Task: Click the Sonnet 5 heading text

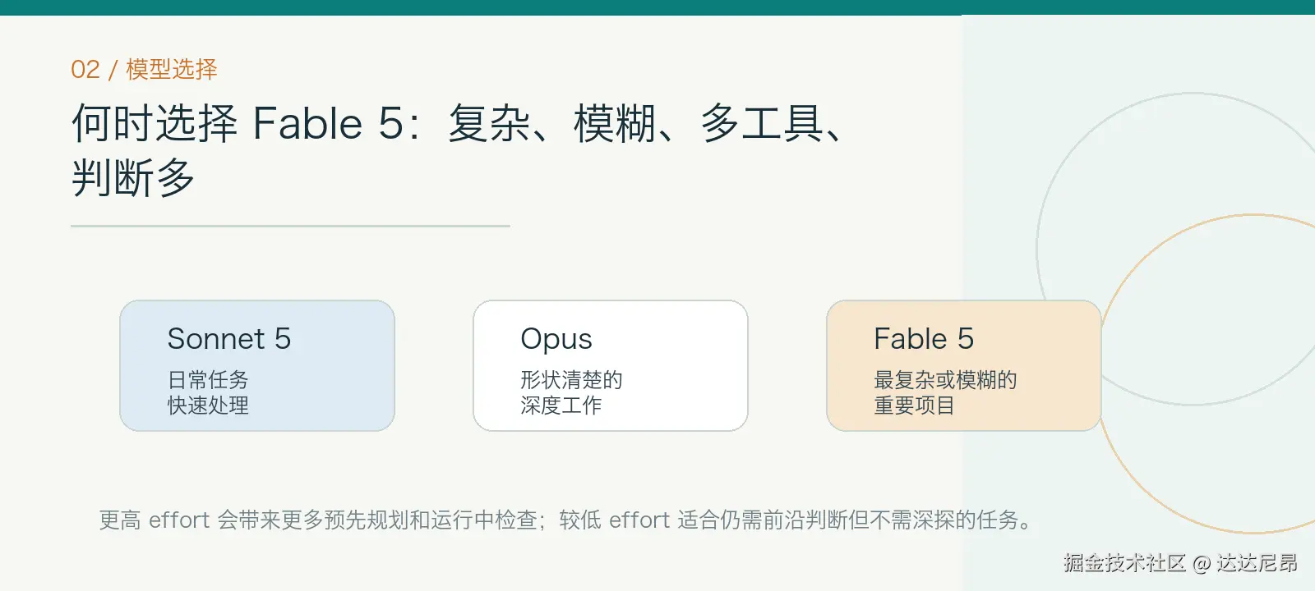Action: pos(229,338)
